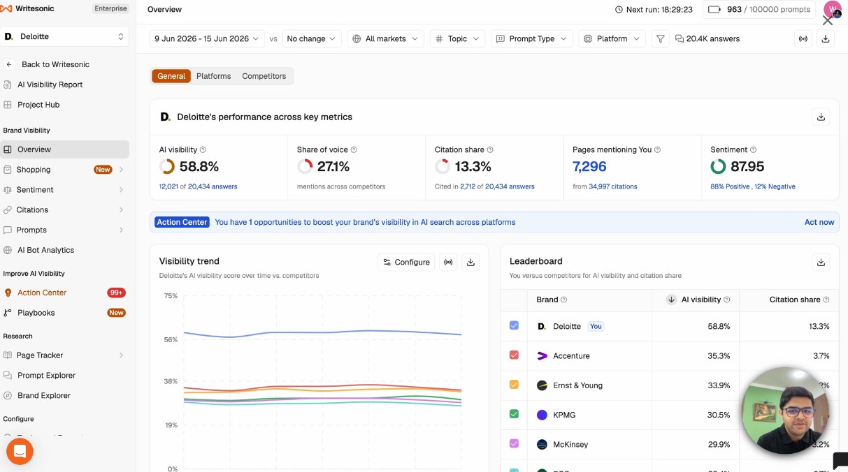Open the Topic filter dropdown
The width and height of the screenshot is (848, 472).
(457, 39)
